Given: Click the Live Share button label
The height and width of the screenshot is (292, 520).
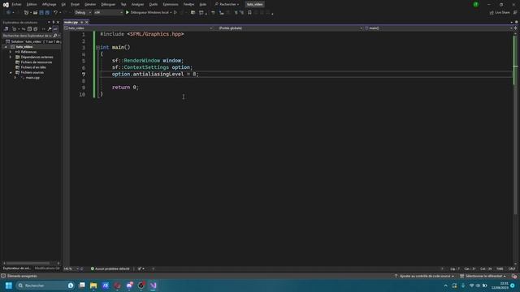Looking at the screenshot, I should coord(502,13).
